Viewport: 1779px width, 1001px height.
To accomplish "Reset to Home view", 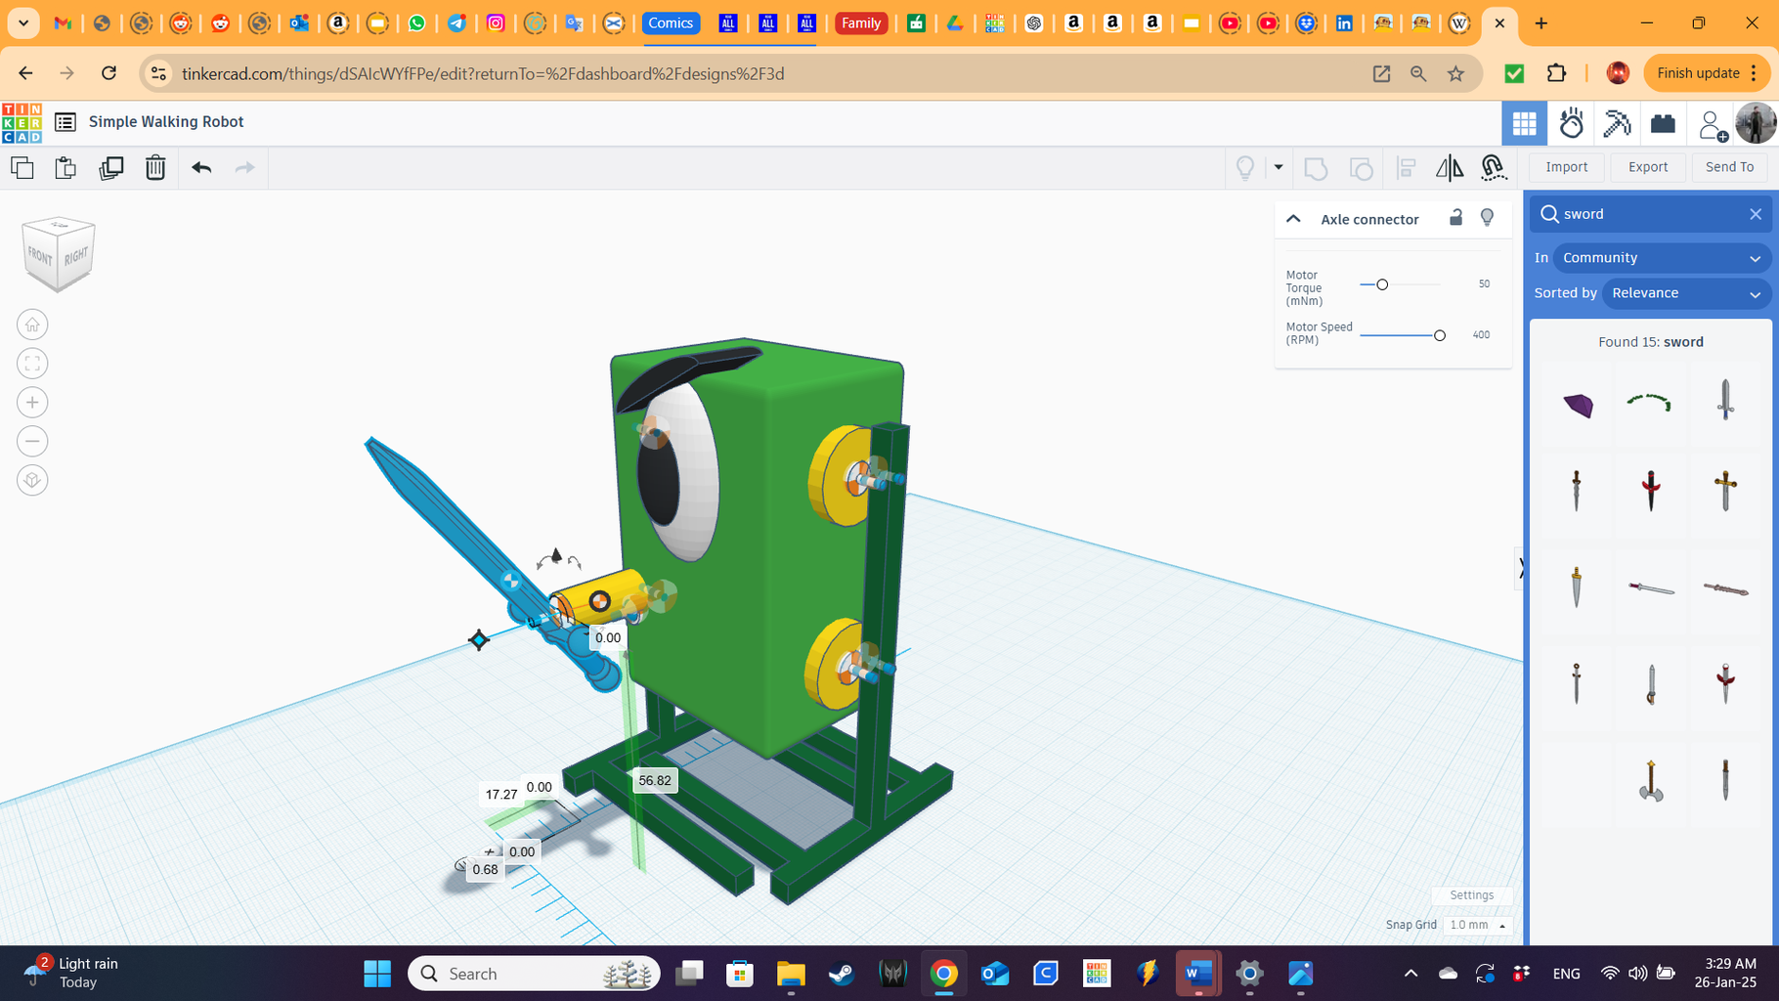I will [x=32, y=325].
